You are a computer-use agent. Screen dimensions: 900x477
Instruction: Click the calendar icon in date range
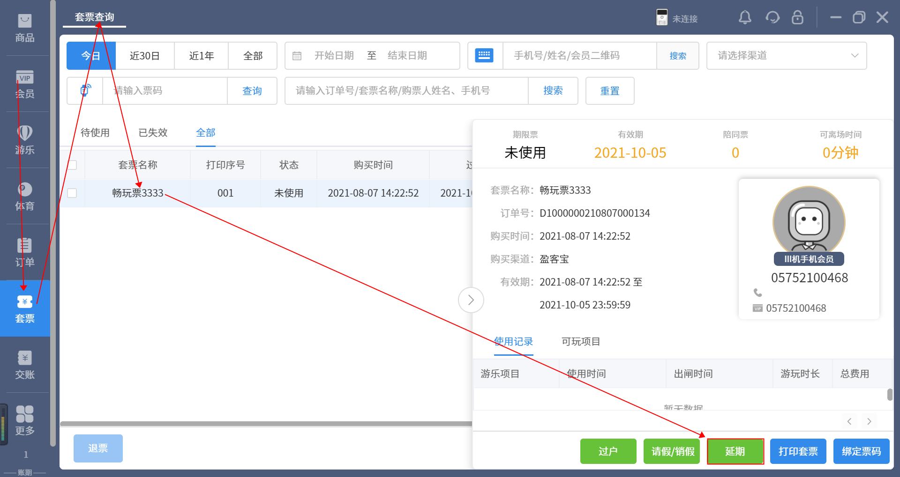pos(297,56)
